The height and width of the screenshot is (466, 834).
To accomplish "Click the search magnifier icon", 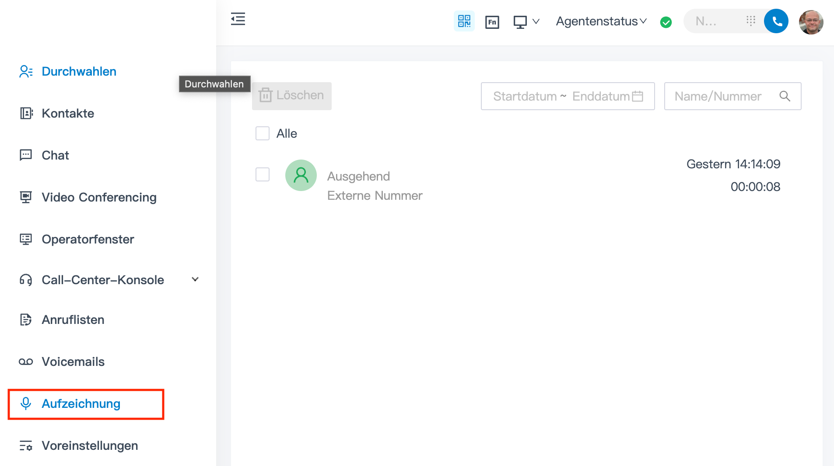I will (785, 96).
